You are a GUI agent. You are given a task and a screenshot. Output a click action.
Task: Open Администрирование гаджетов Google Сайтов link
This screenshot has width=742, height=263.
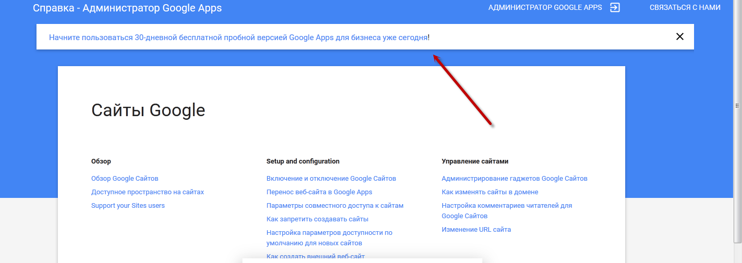pos(514,179)
